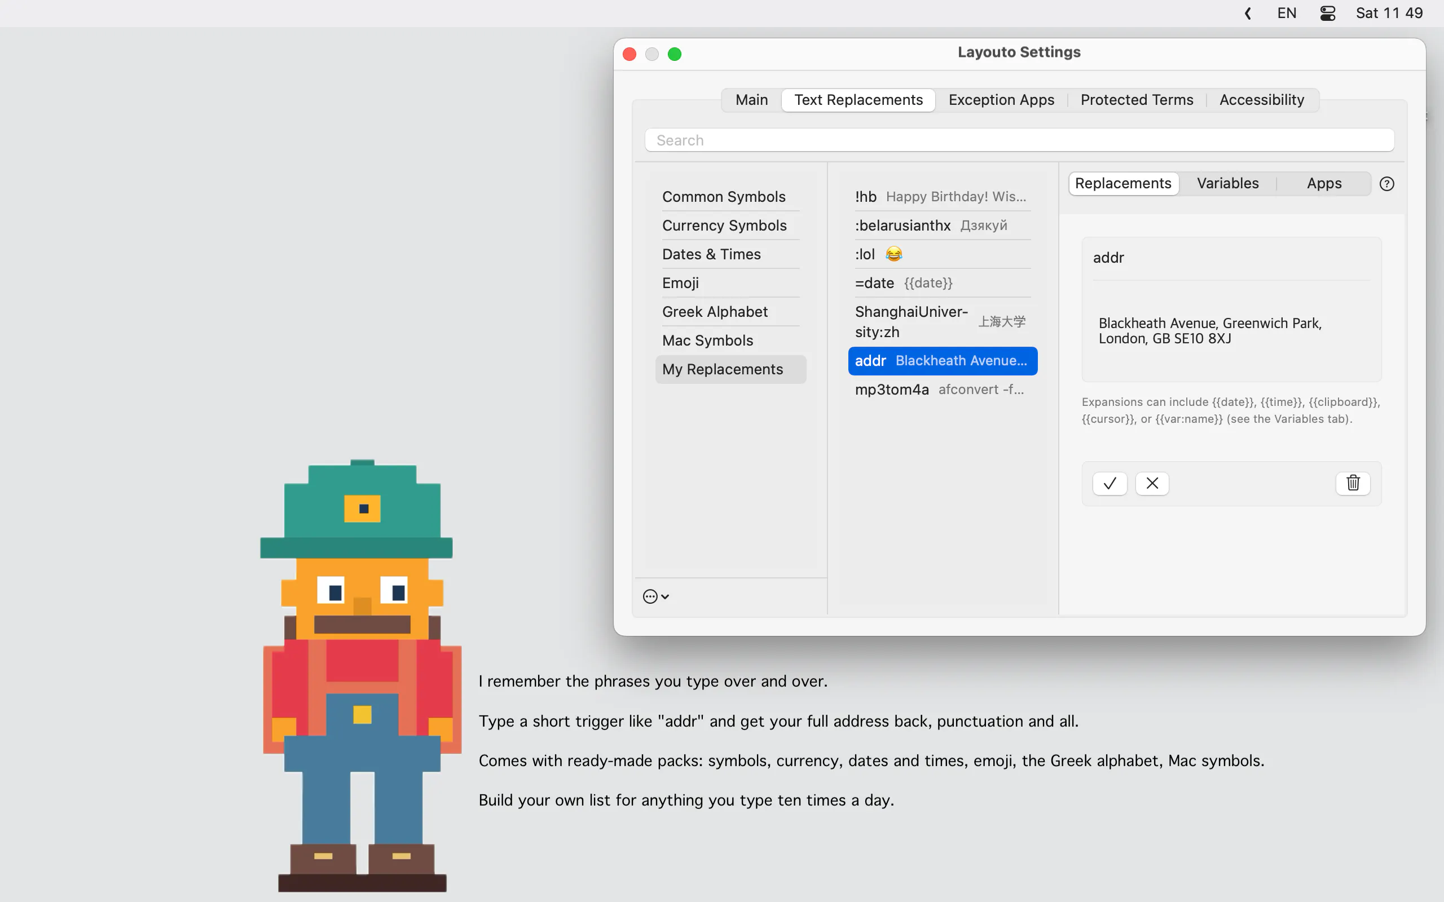
Task: Switch to the Apps segment
Action: pos(1323,183)
